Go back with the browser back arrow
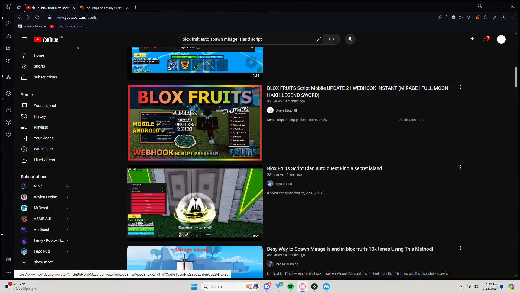The height and width of the screenshot is (293, 520). [19, 17]
